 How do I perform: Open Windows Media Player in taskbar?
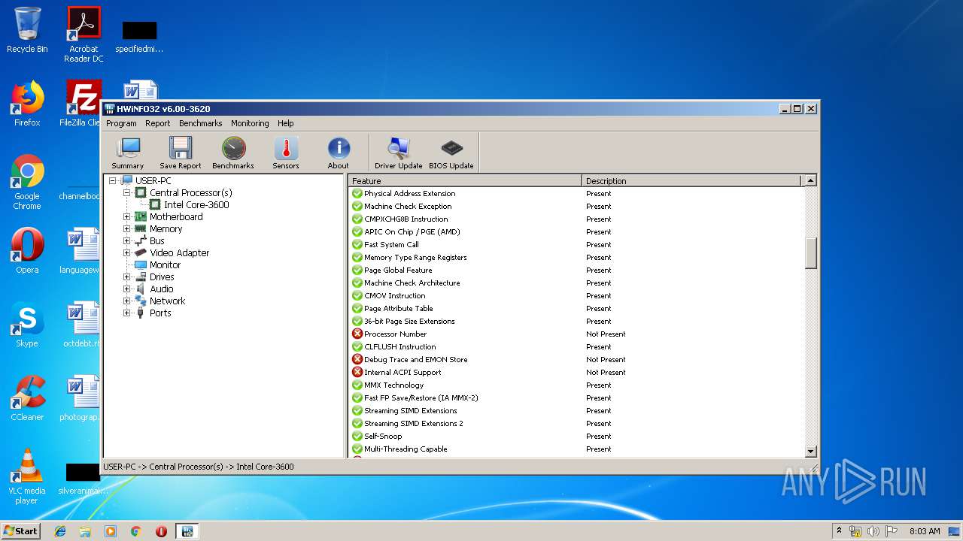pyautogui.click(x=111, y=531)
